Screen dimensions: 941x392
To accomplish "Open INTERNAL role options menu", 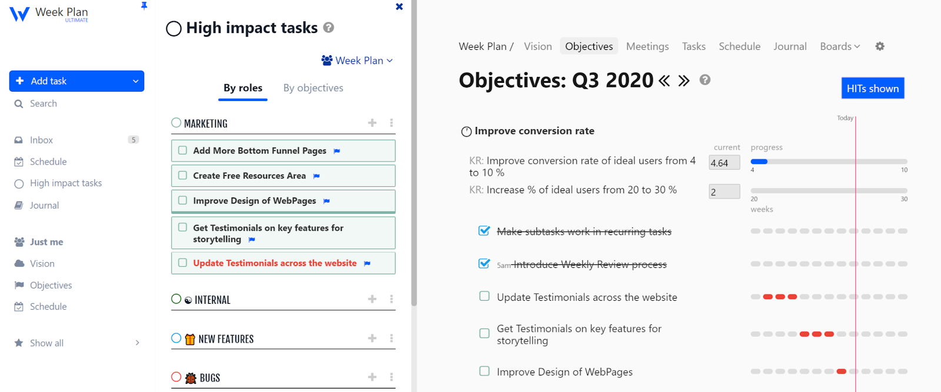I will [x=391, y=299].
